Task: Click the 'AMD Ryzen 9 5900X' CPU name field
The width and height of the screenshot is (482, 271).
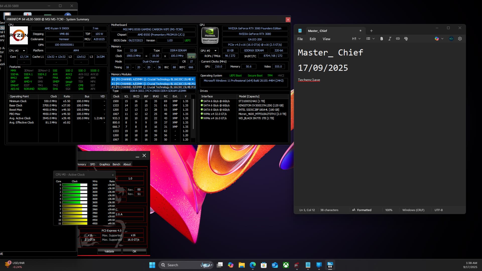Action: coord(57,28)
